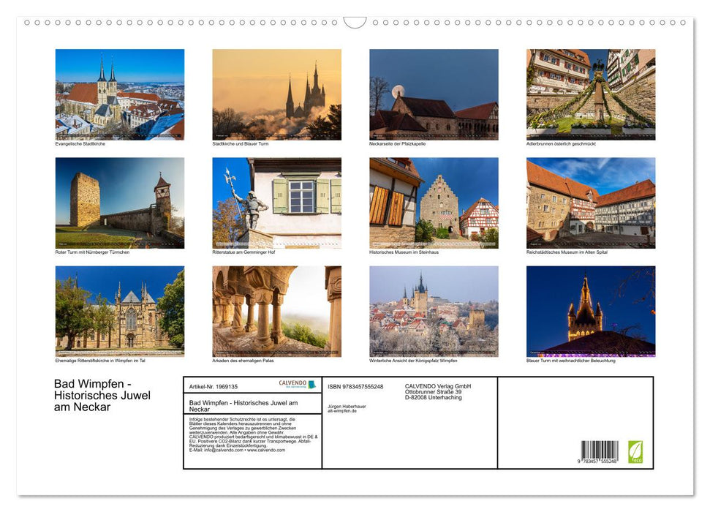The height and width of the screenshot is (512, 710).
Task: View the Reichsstädtisches Museum im Alten Spital image
Action: click(590, 202)
